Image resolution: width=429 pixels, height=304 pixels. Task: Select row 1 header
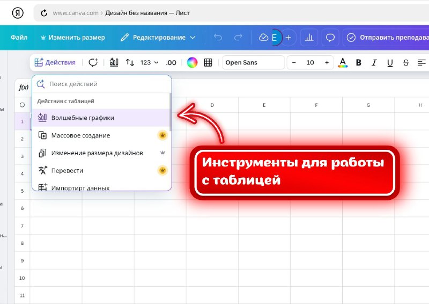coord(22,121)
